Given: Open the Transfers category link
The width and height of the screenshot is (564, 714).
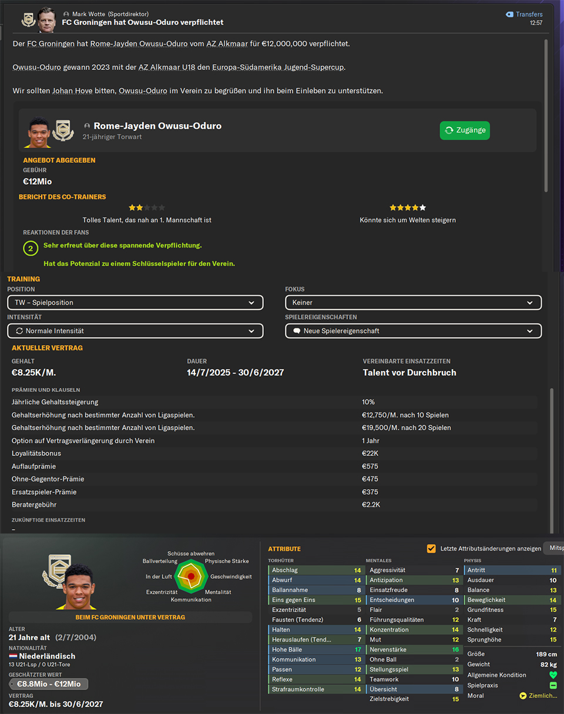Looking at the screenshot, I should [529, 14].
